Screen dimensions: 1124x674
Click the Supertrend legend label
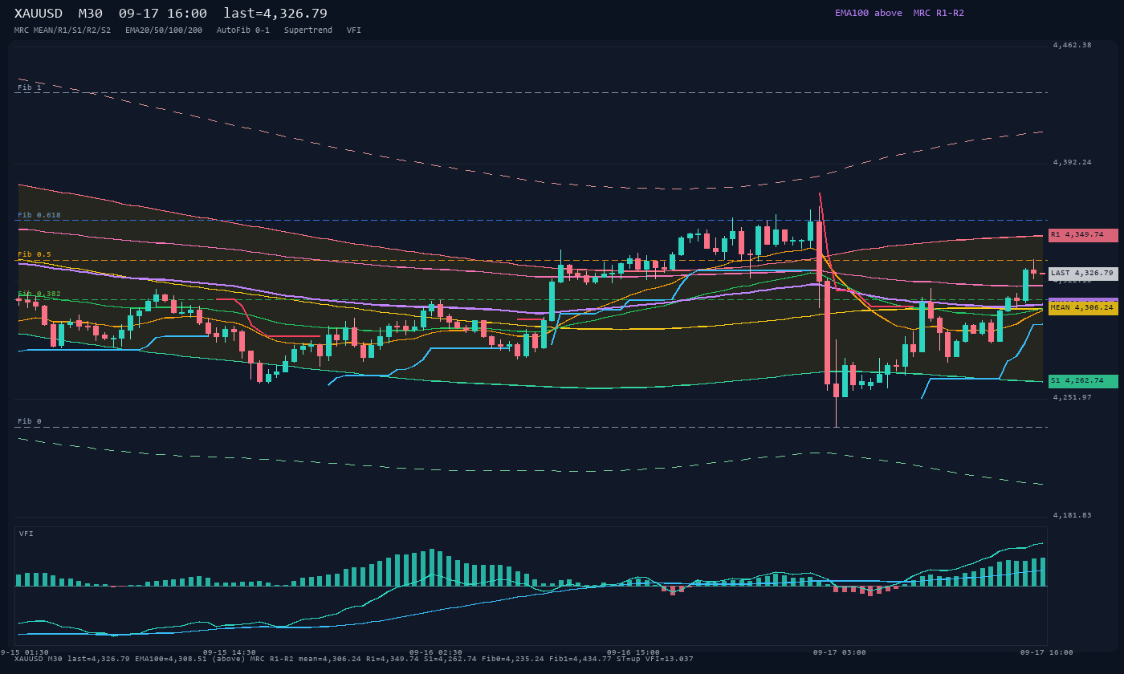[x=308, y=30]
